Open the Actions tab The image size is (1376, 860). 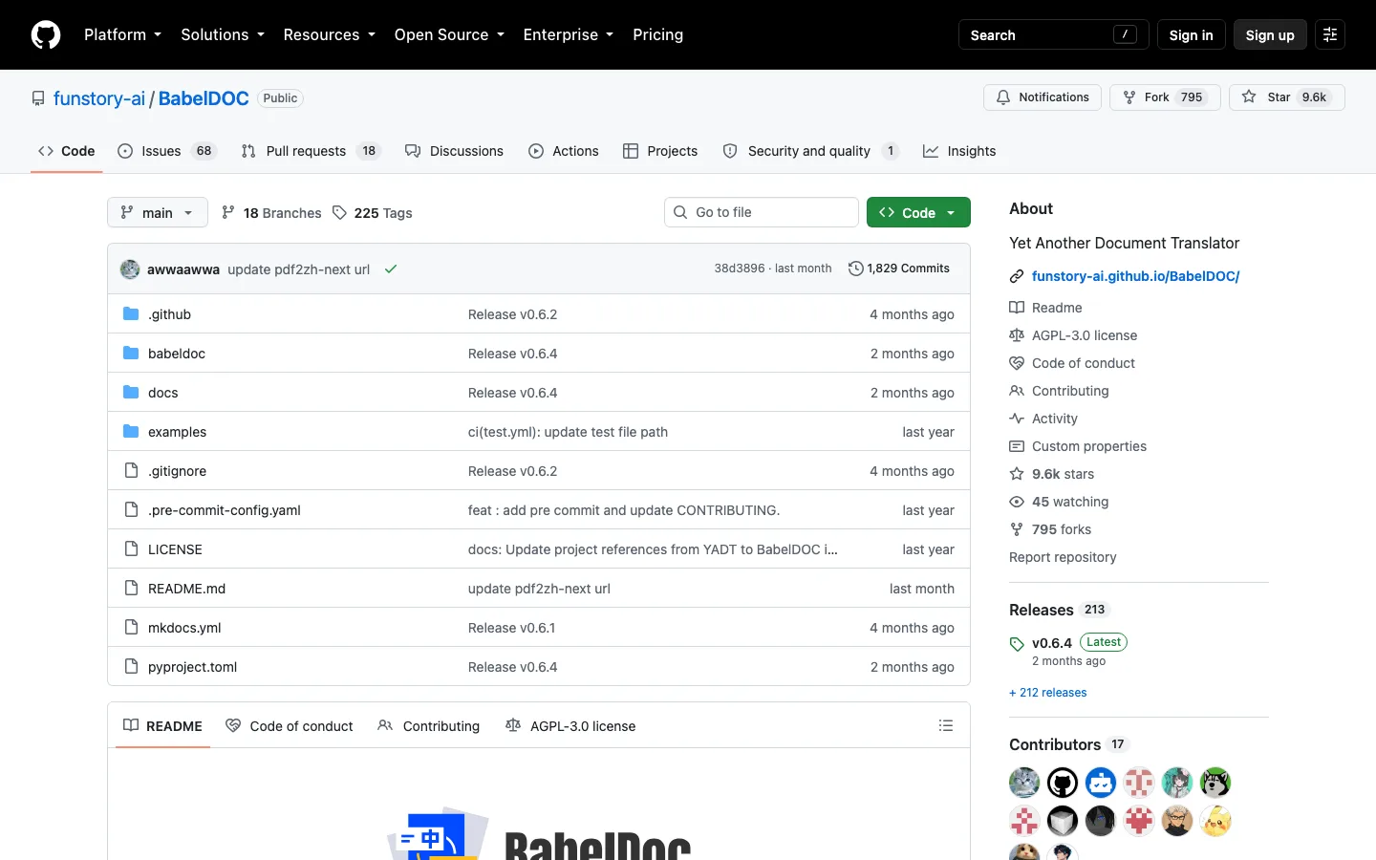pos(564,151)
